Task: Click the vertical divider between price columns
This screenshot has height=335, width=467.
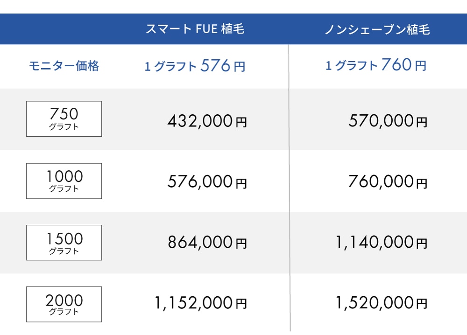Action: (x=289, y=188)
